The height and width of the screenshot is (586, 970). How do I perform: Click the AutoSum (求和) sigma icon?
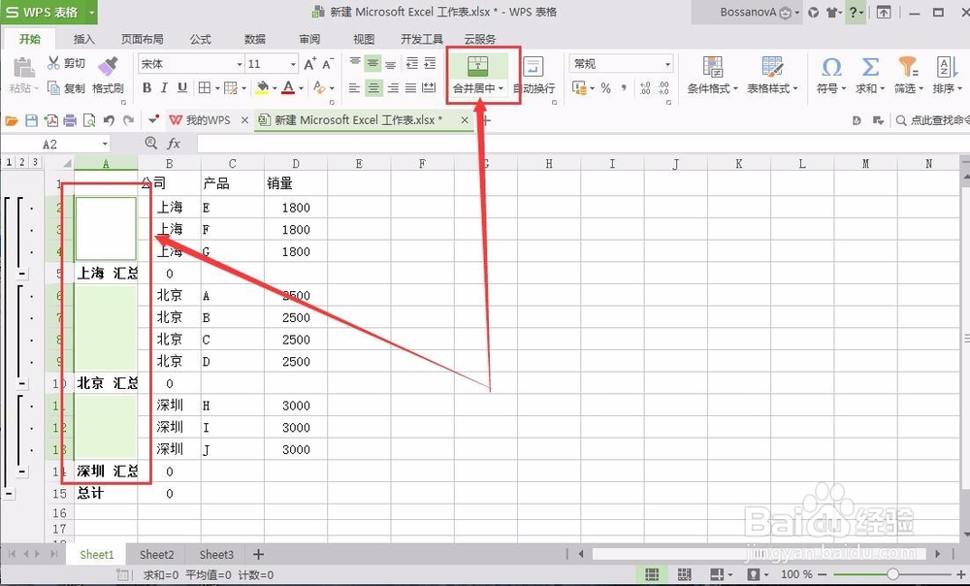(x=870, y=67)
